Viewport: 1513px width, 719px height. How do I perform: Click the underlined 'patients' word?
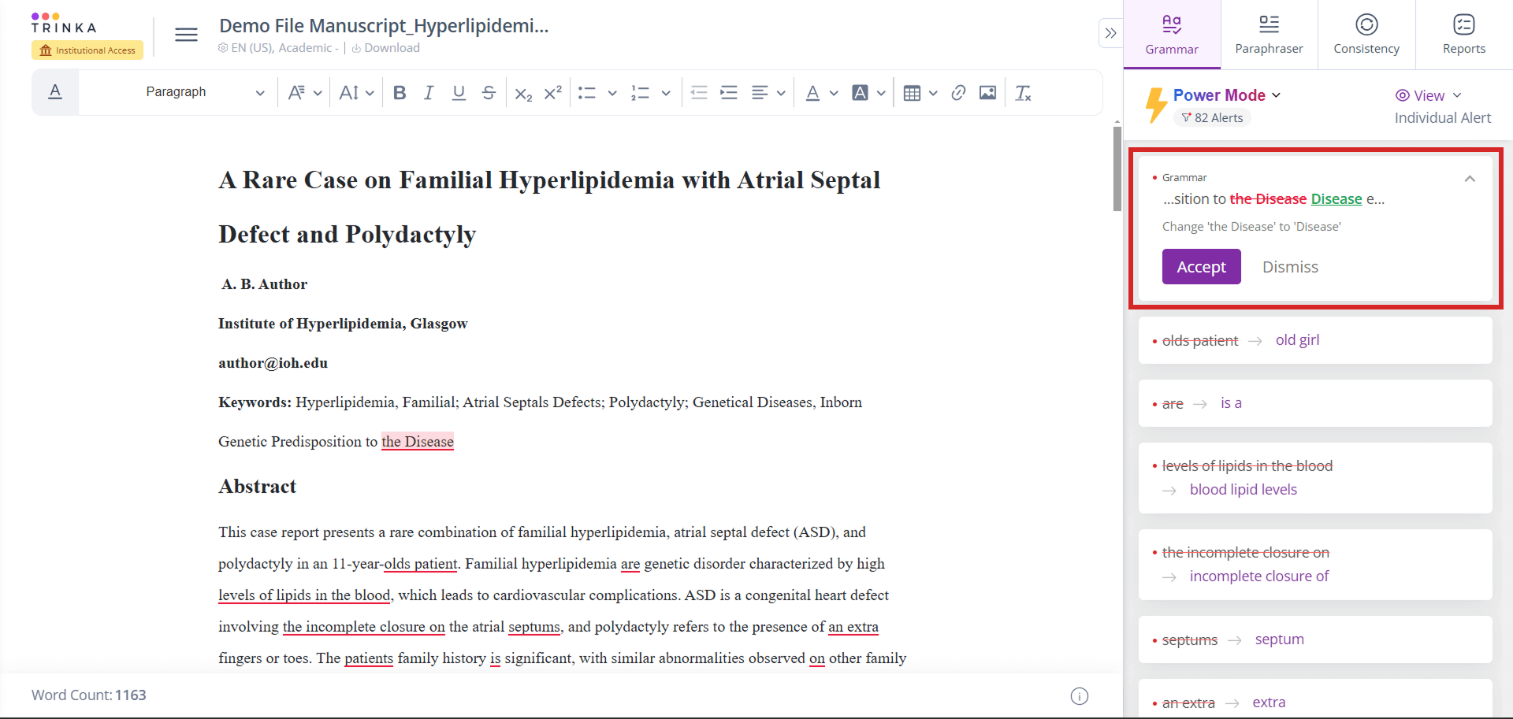(369, 658)
